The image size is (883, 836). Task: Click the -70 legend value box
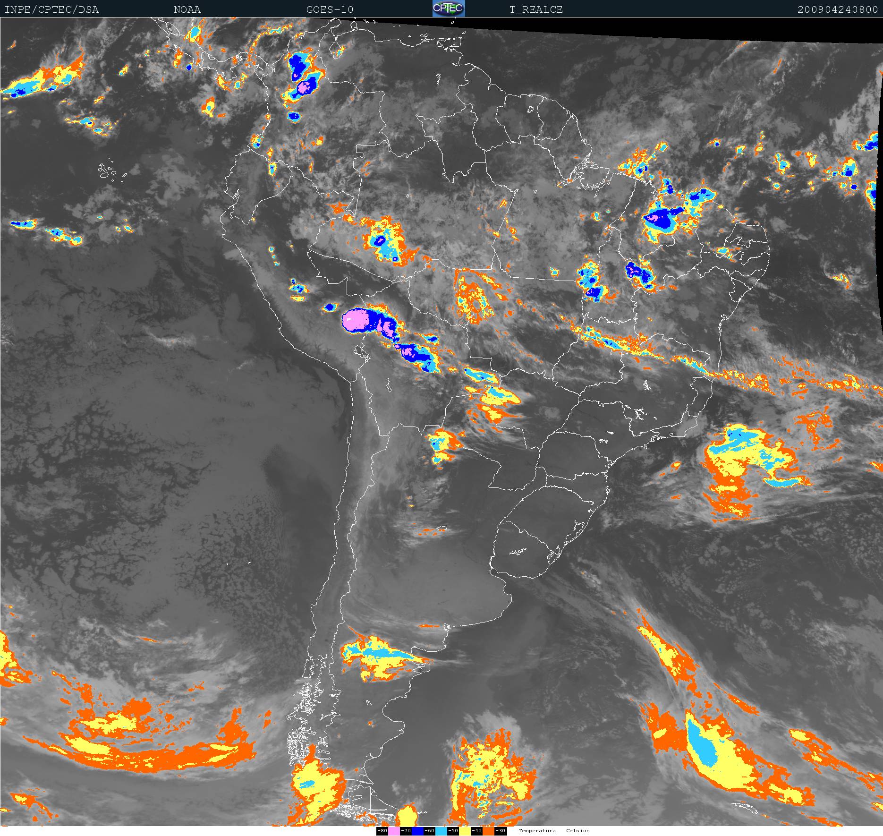[x=406, y=831]
